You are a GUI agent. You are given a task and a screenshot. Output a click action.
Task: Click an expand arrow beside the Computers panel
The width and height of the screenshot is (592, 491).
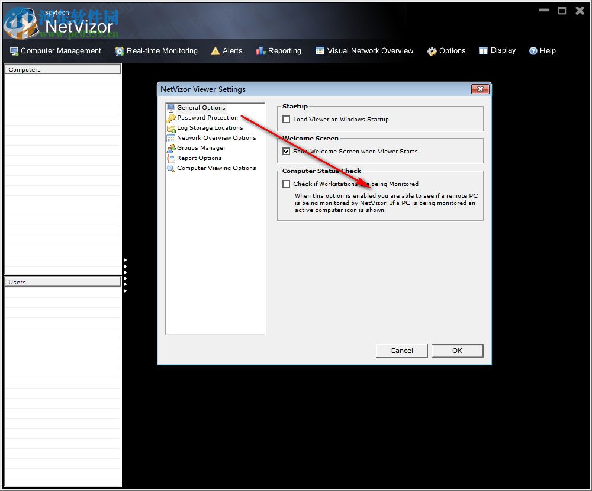tap(124, 259)
